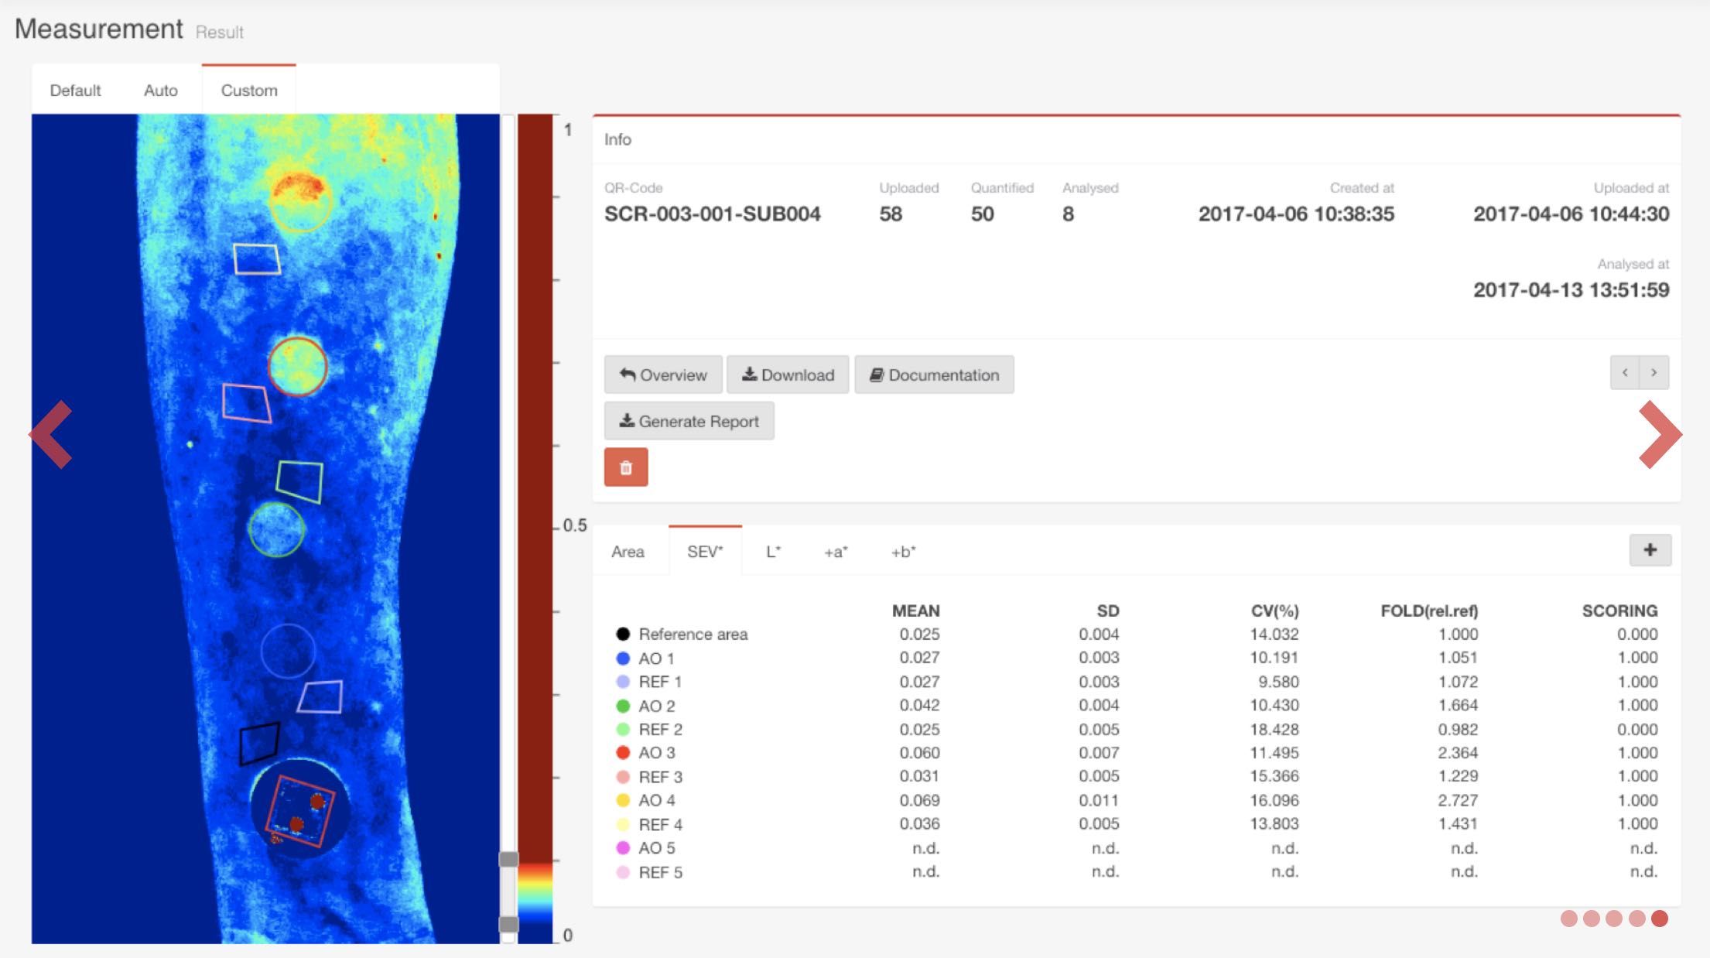The height and width of the screenshot is (958, 1710).
Task: Select the black Reference area color dot
Action: pyautogui.click(x=623, y=634)
